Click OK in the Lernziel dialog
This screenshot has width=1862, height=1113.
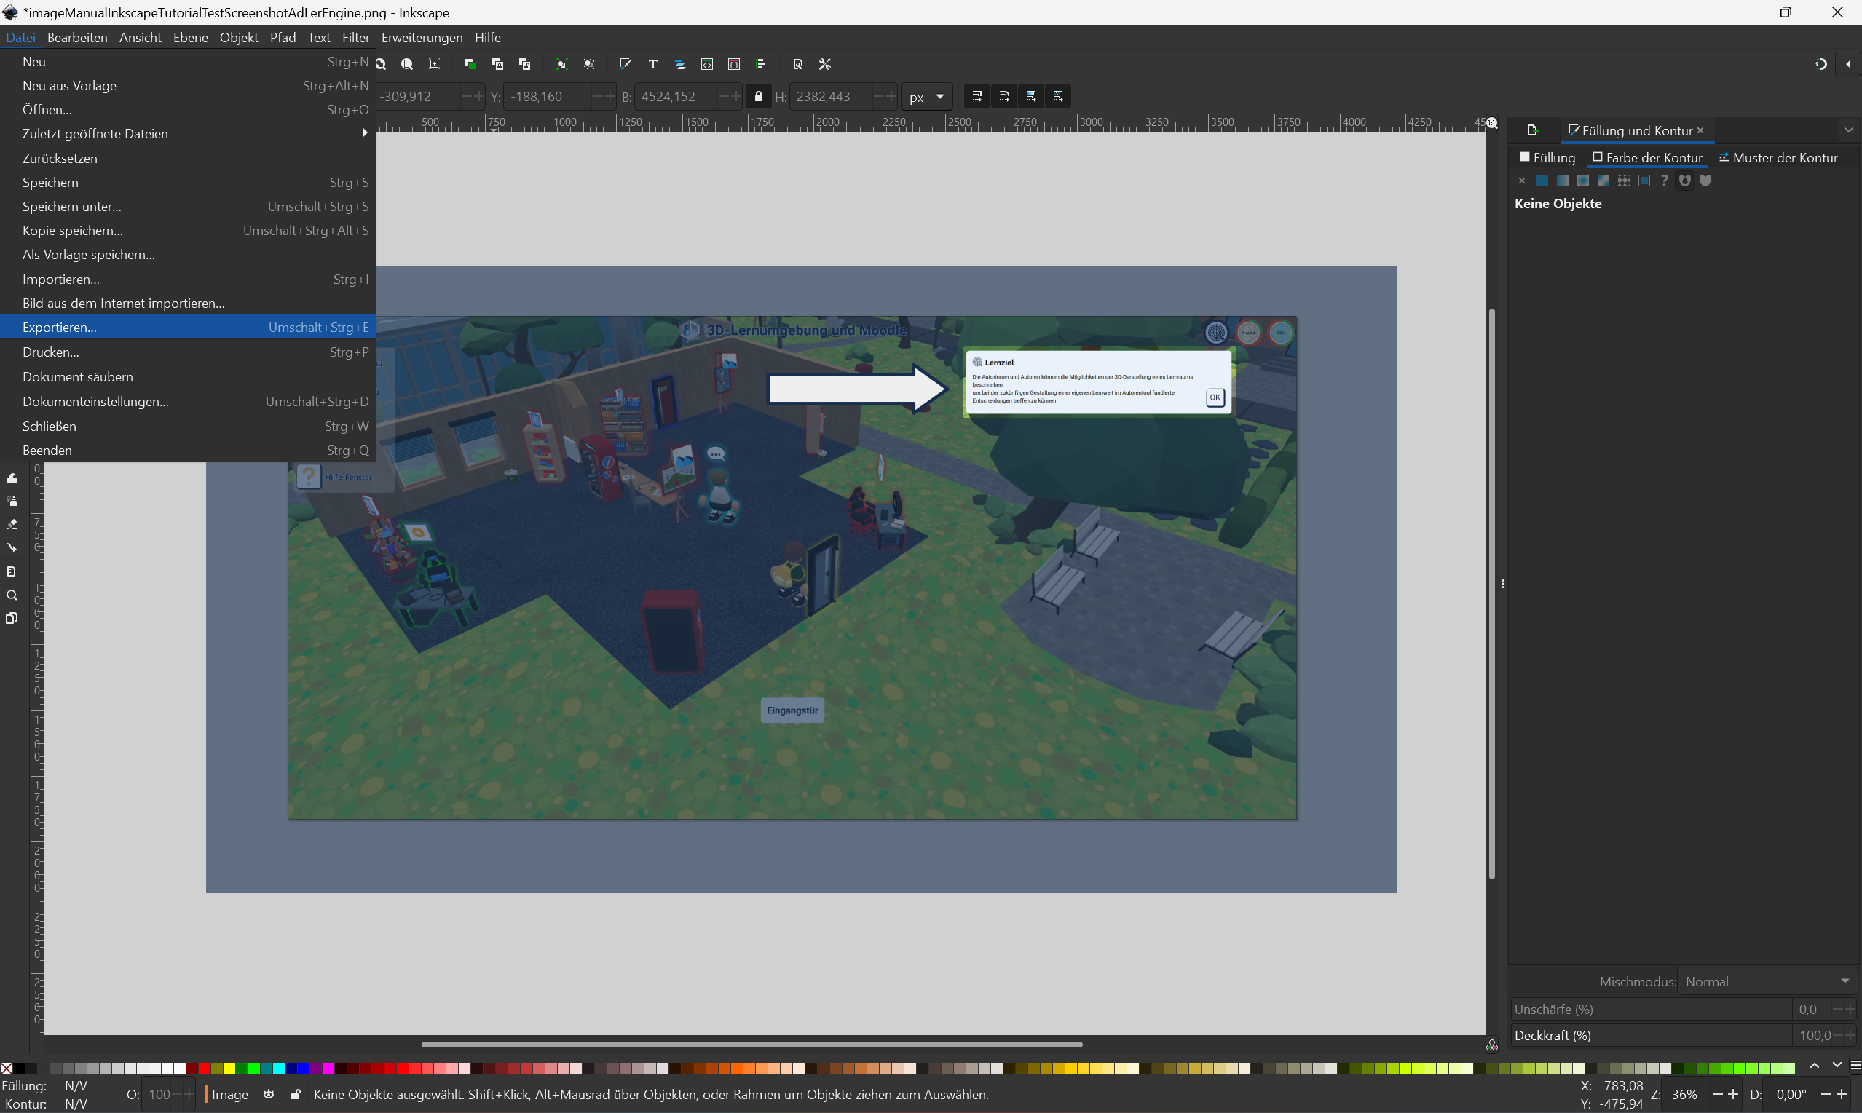point(1215,397)
